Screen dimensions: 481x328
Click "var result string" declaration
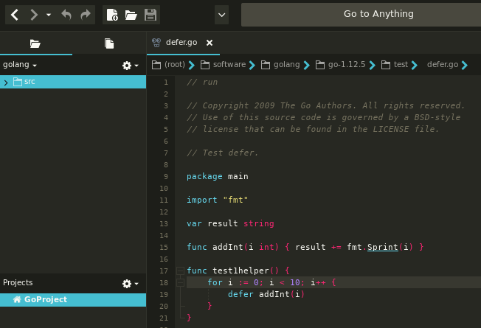[x=230, y=224]
